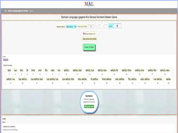Select the 'fitu' preview card
The height and width of the screenshot is (133, 178).
(x=46, y=72)
